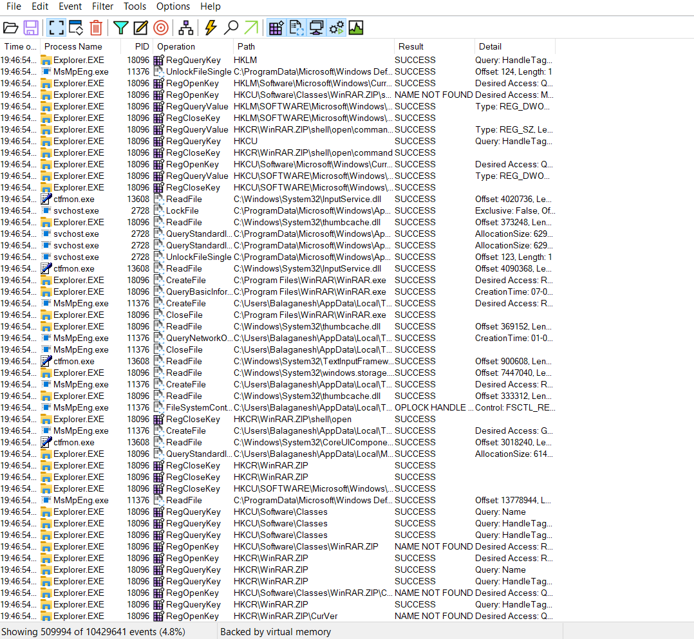This screenshot has width=694, height=639.
Task: Click the Open file toolbar icon
Action: tap(10, 28)
